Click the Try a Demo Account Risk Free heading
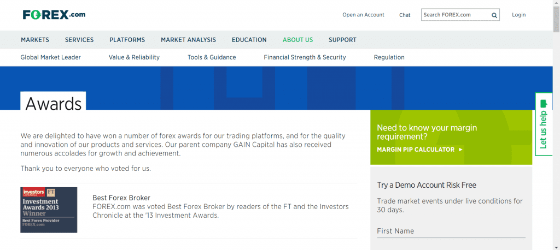 point(427,185)
